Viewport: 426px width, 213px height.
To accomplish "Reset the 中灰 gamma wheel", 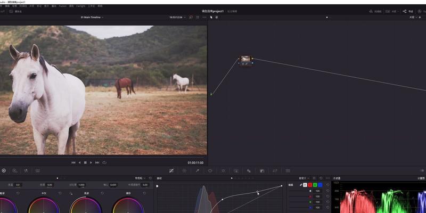I will click(x=60, y=193).
